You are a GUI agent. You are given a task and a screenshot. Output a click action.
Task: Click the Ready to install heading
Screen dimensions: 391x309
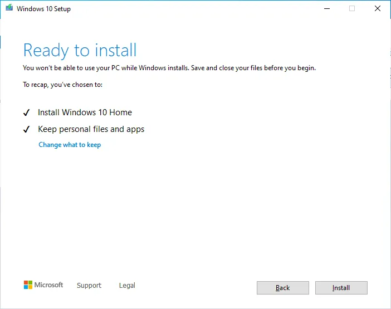pyautogui.click(x=80, y=51)
